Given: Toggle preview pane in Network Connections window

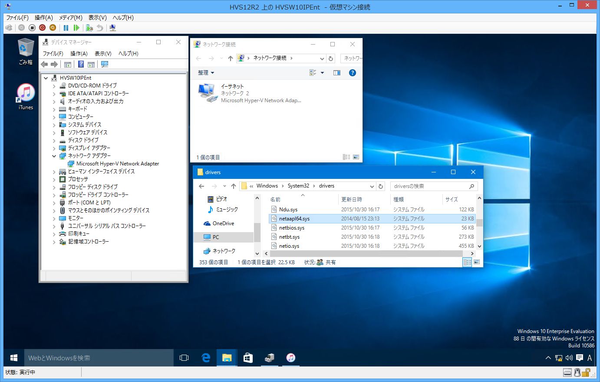Looking at the screenshot, I should (x=337, y=73).
